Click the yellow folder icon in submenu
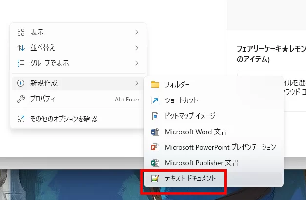 155,85
